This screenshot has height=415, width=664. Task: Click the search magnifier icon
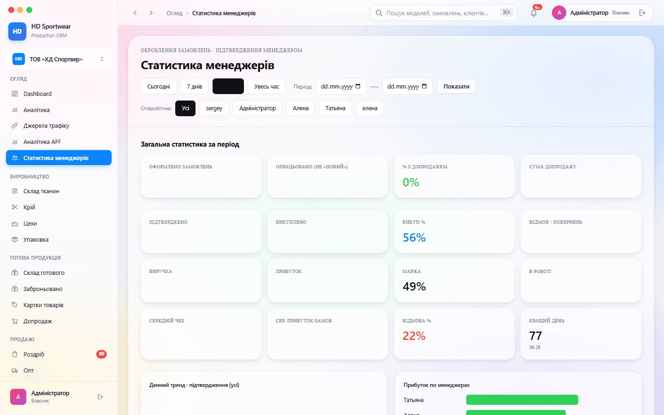click(x=379, y=13)
